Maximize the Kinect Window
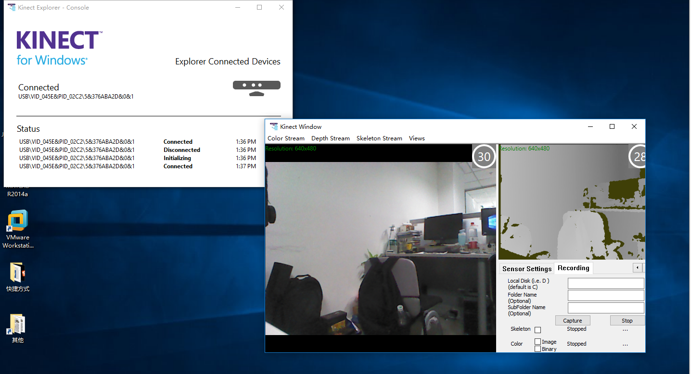Image resolution: width=691 pixels, height=374 pixels. coord(612,126)
